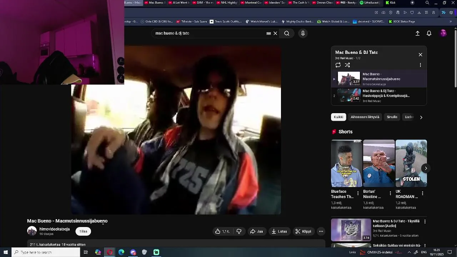Viewport: 457px width, 257px height.
Task: Open the Blueface Teaches short
Action: tap(346, 163)
